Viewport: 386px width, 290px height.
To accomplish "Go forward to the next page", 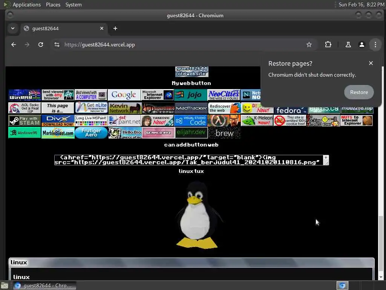I will coord(27,45).
